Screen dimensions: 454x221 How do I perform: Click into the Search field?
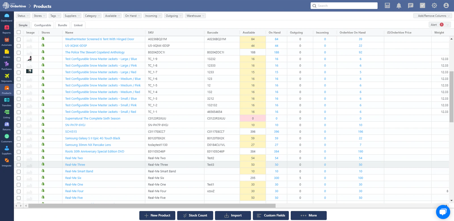pos(344,6)
